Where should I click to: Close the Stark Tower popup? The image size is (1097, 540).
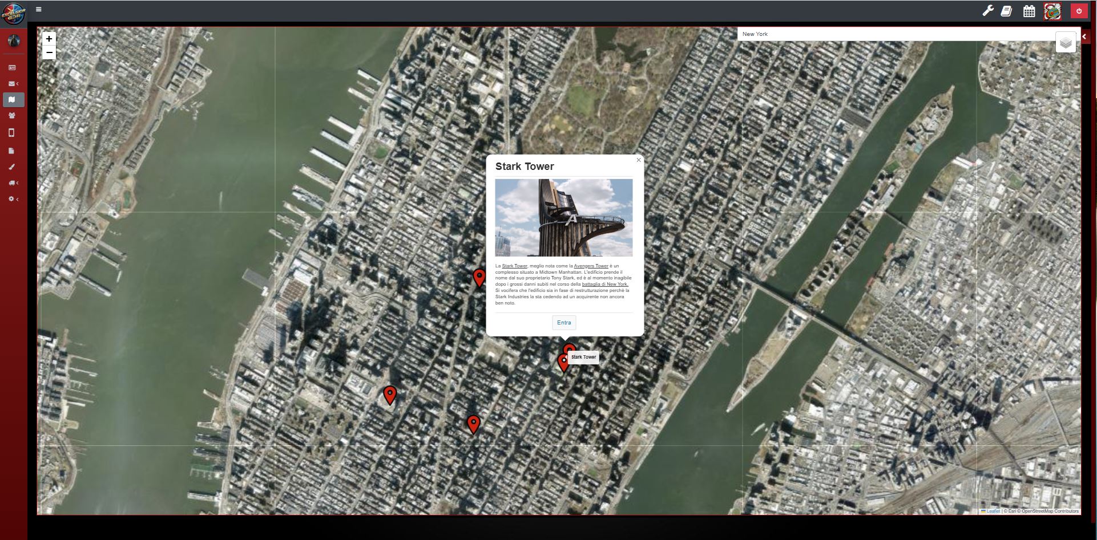point(639,160)
